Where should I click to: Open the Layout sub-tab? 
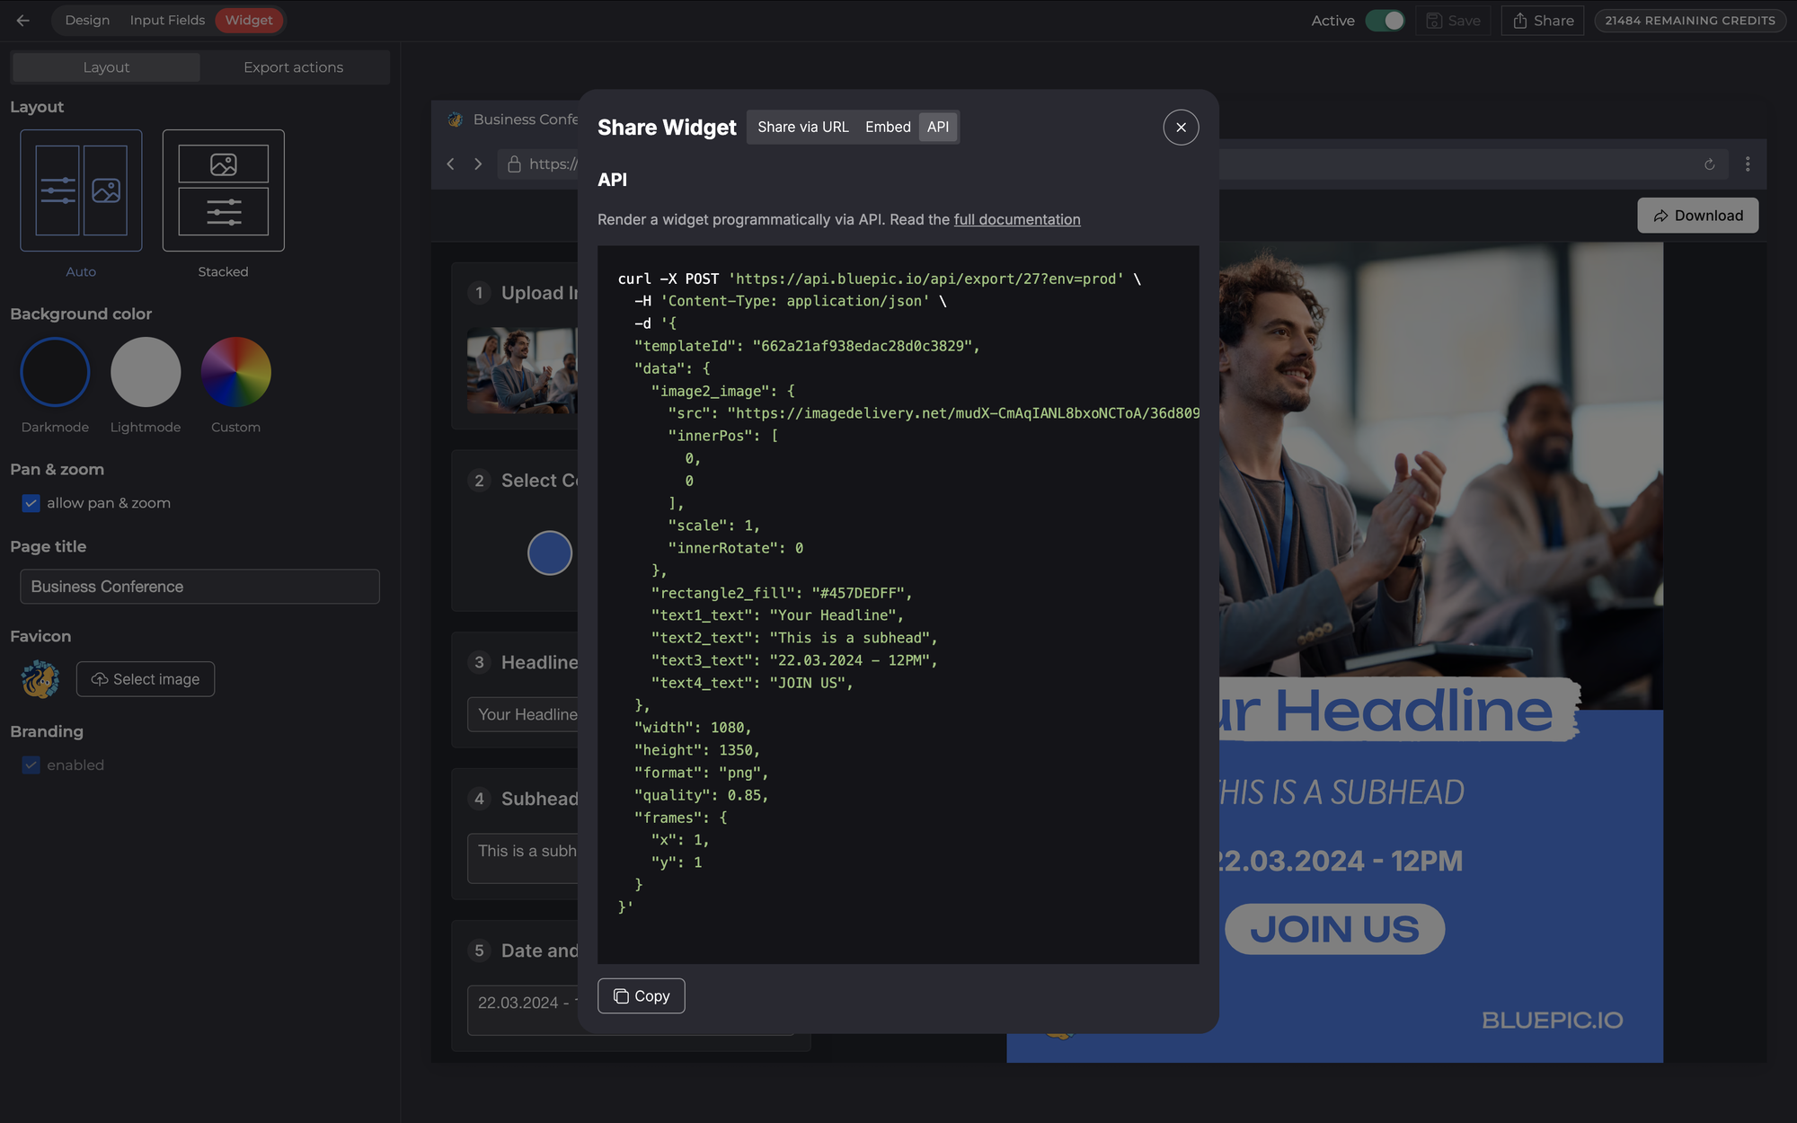pyautogui.click(x=106, y=67)
